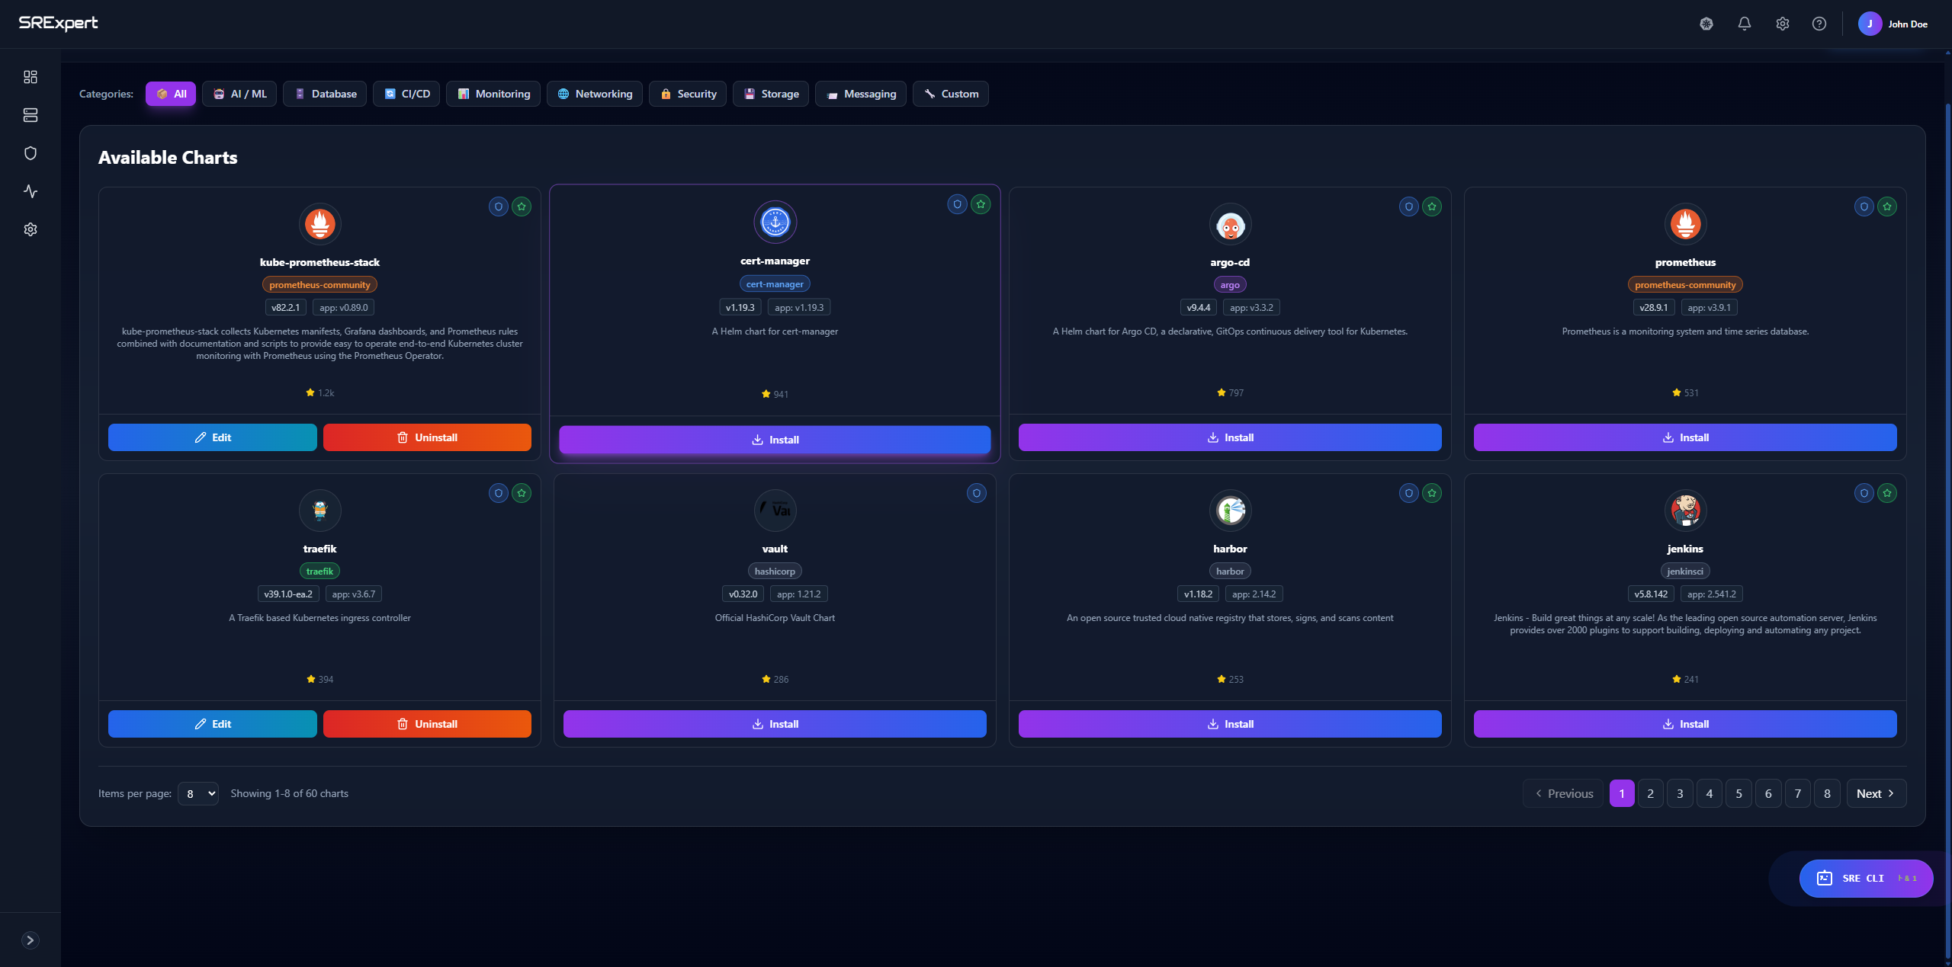Image resolution: width=1952 pixels, height=967 pixels.
Task: Open the help question-mark icon
Action: click(x=1820, y=24)
